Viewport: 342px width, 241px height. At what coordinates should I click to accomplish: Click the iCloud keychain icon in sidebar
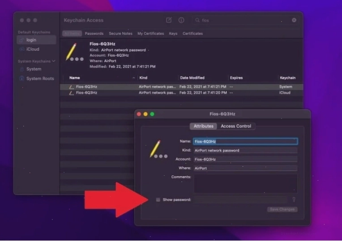(21, 49)
